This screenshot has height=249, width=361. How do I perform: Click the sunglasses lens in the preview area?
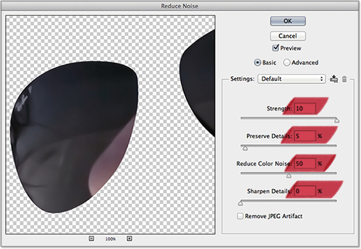[x=74, y=136]
